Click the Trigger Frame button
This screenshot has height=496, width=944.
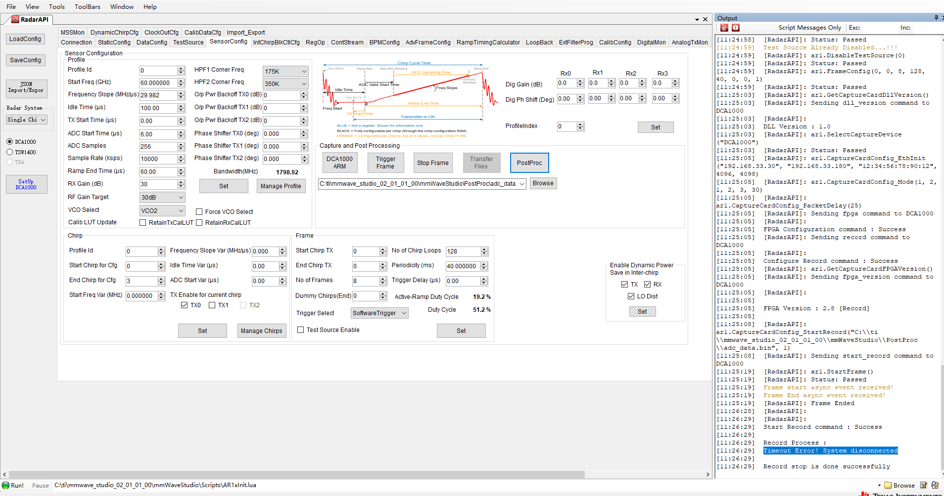[385, 163]
